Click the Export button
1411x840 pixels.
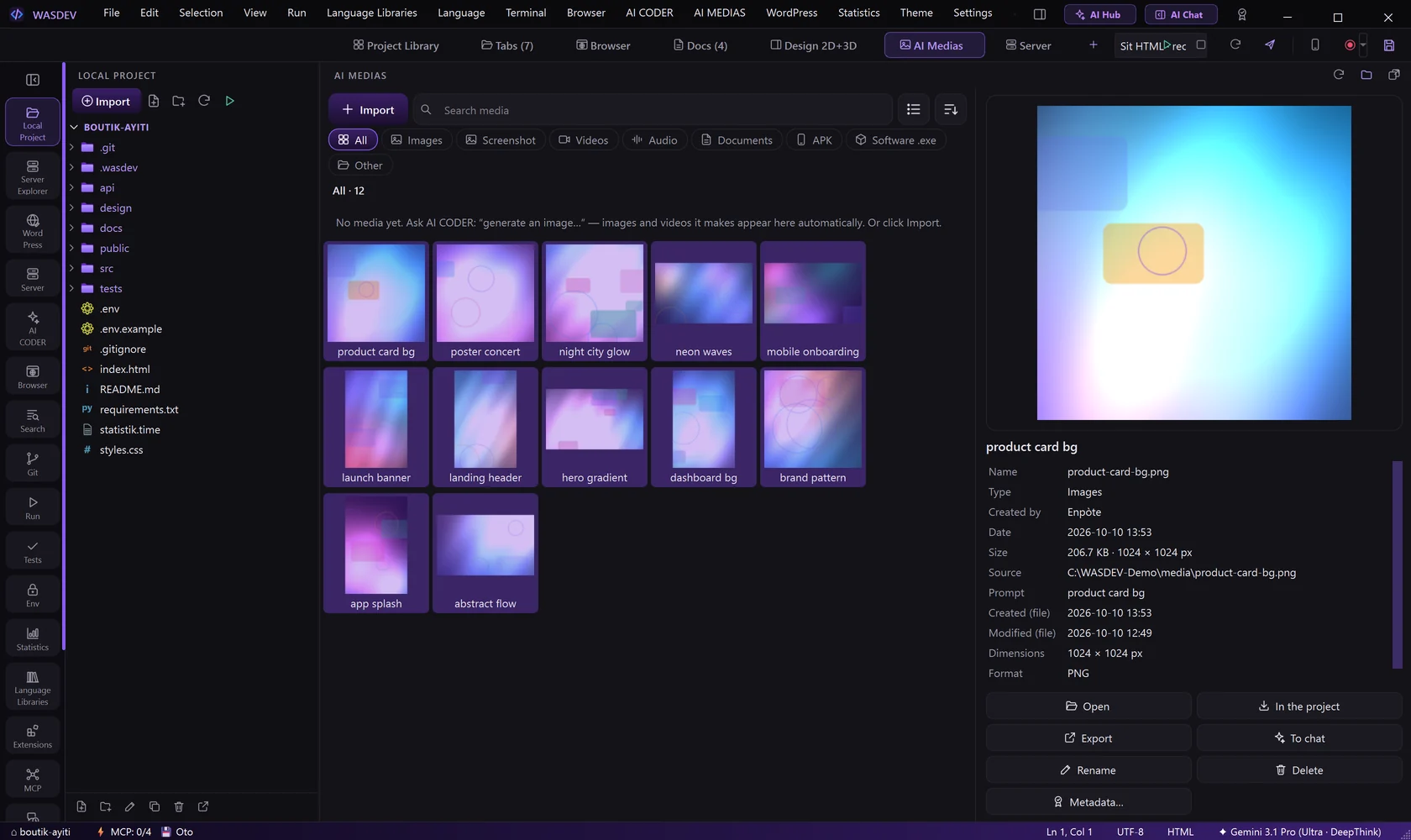1088,738
